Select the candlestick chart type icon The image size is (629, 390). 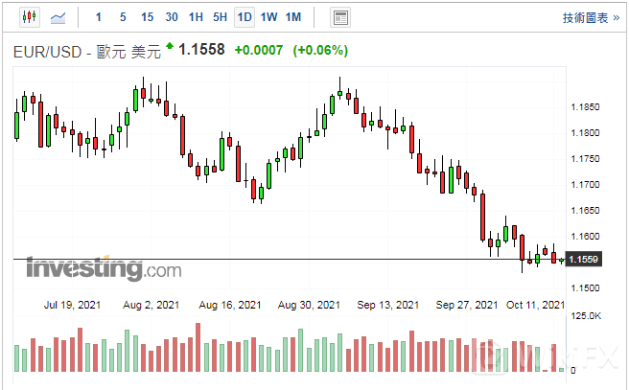coord(28,17)
